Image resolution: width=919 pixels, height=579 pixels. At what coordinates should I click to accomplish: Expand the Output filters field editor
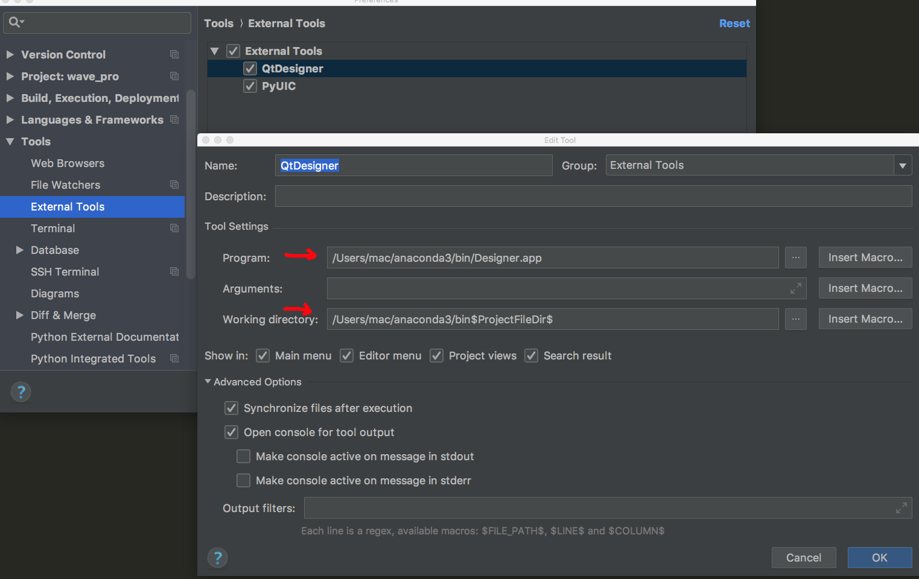tap(902, 508)
